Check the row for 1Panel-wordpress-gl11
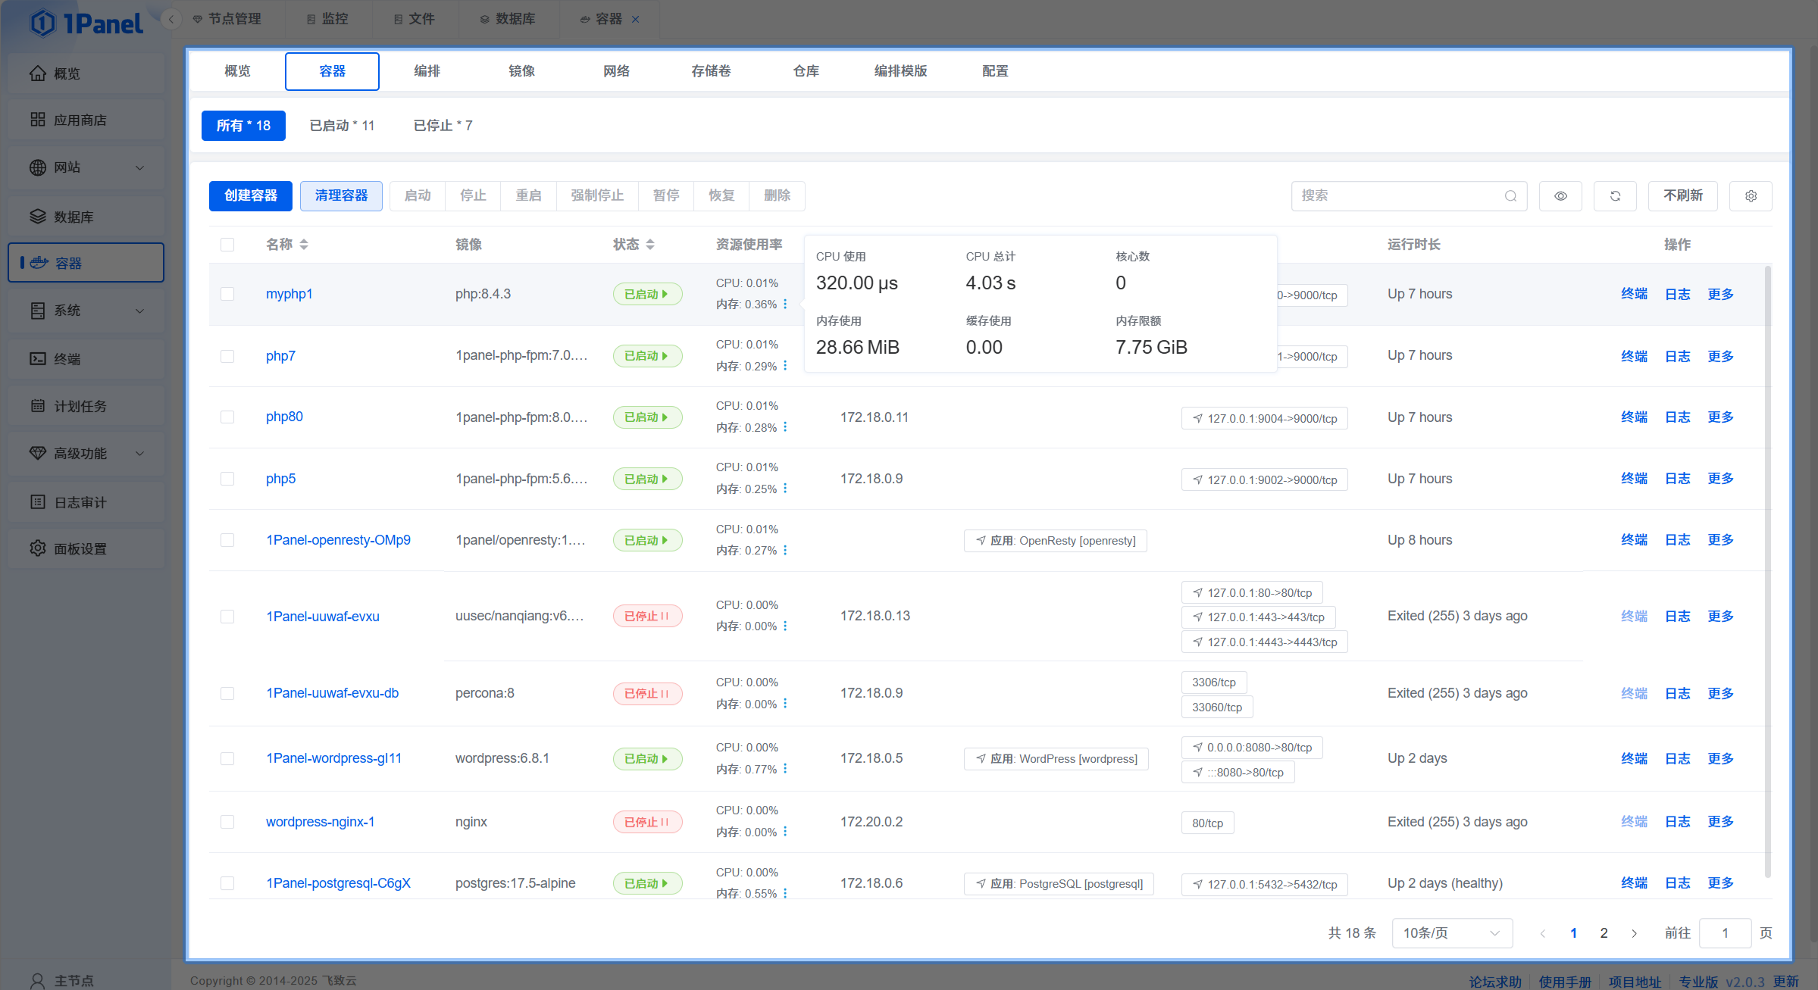This screenshot has height=990, width=1818. [228, 758]
